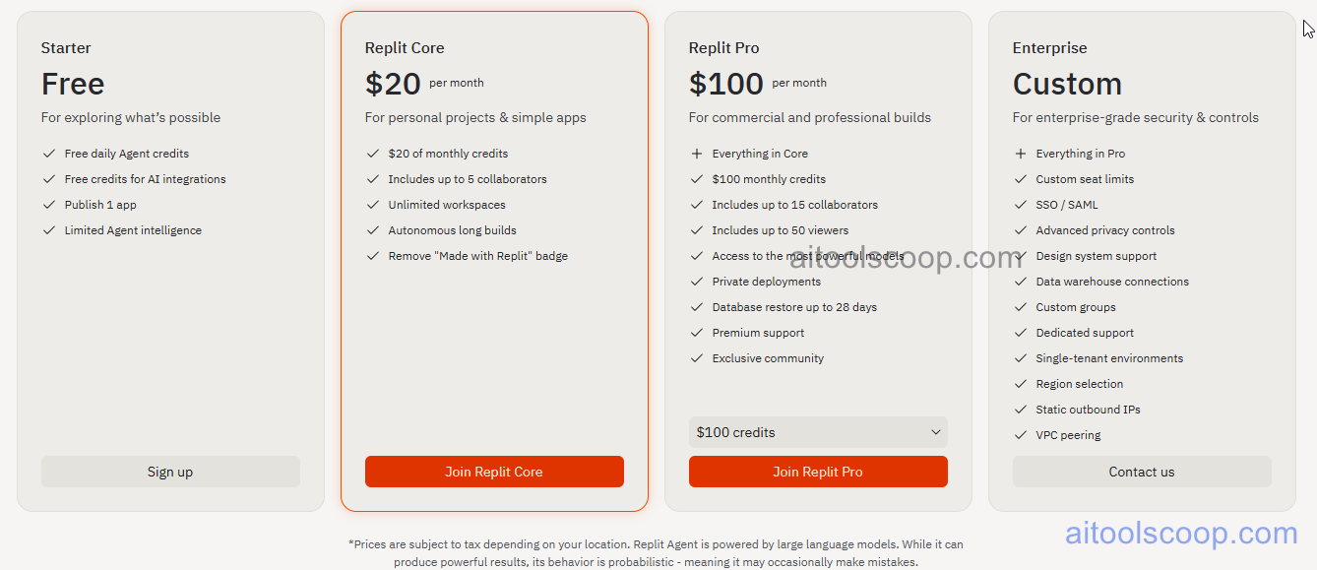
Task: Toggle the checkmark on Publish 1 app
Action: (x=49, y=205)
